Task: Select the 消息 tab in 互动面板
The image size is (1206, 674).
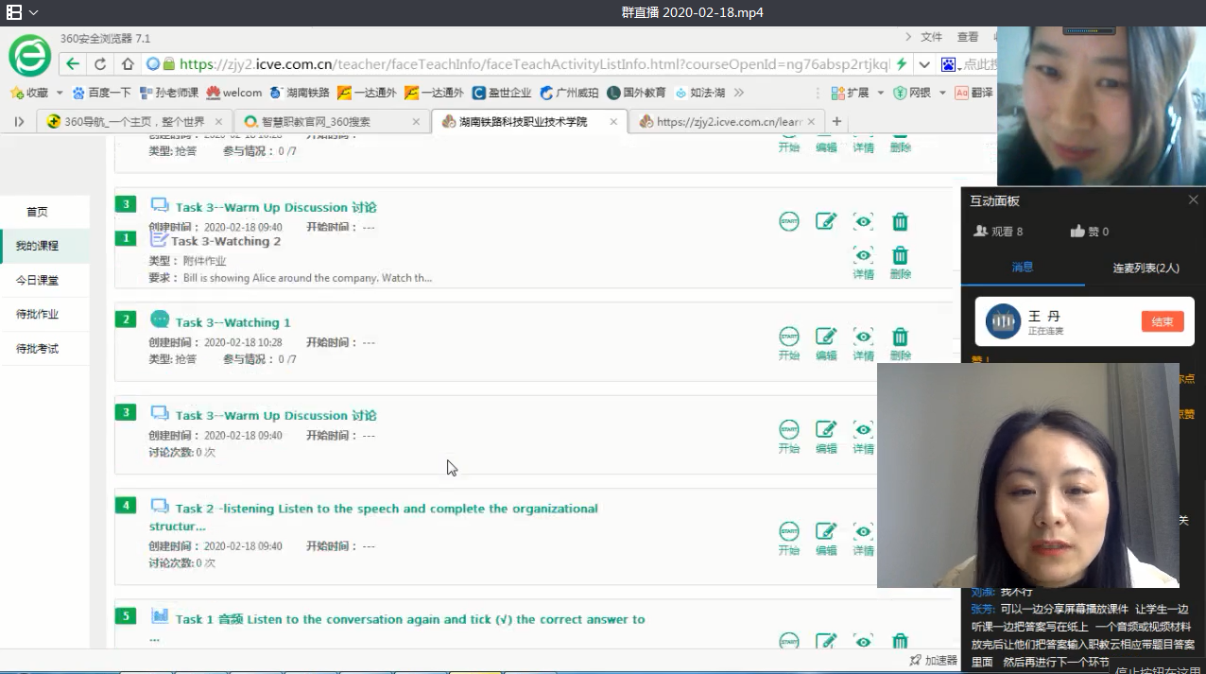Action: (1023, 268)
